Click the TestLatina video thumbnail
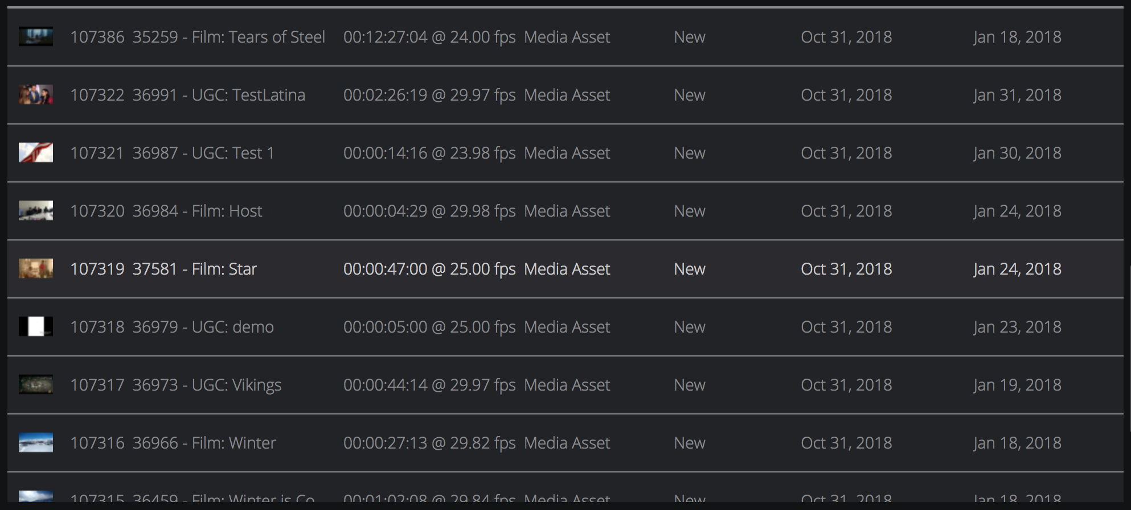The width and height of the screenshot is (1131, 510). (36, 95)
